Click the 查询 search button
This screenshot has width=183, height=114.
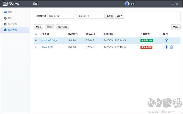109,16
